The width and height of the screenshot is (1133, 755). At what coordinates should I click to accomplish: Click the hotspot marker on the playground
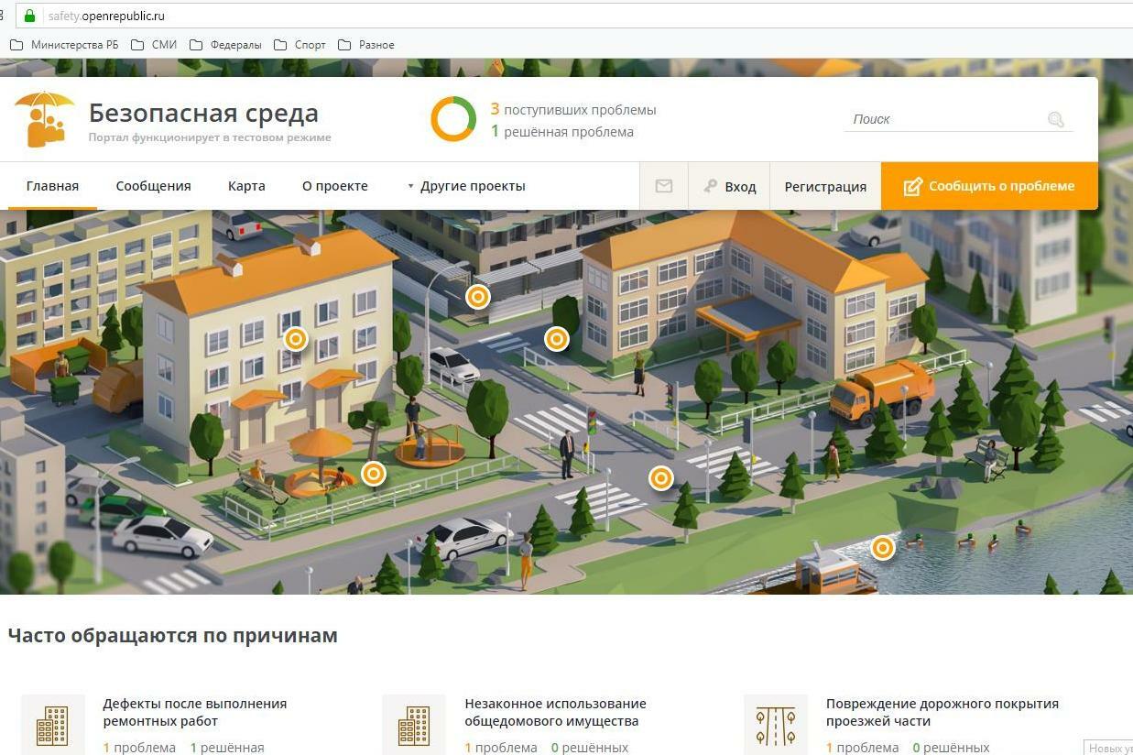(x=373, y=474)
